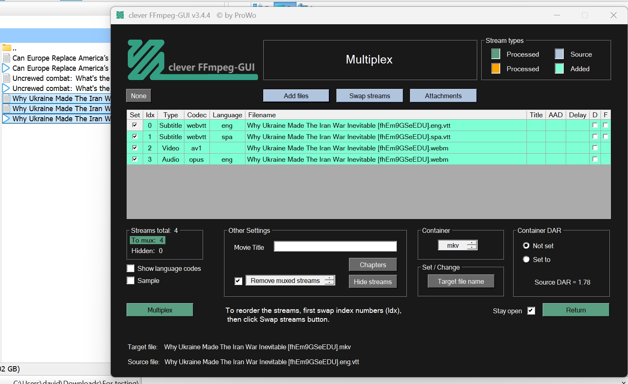This screenshot has height=384, width=628.
Task: Click the down arrow of Remove muxed streams selector
Action: point(330,283)
